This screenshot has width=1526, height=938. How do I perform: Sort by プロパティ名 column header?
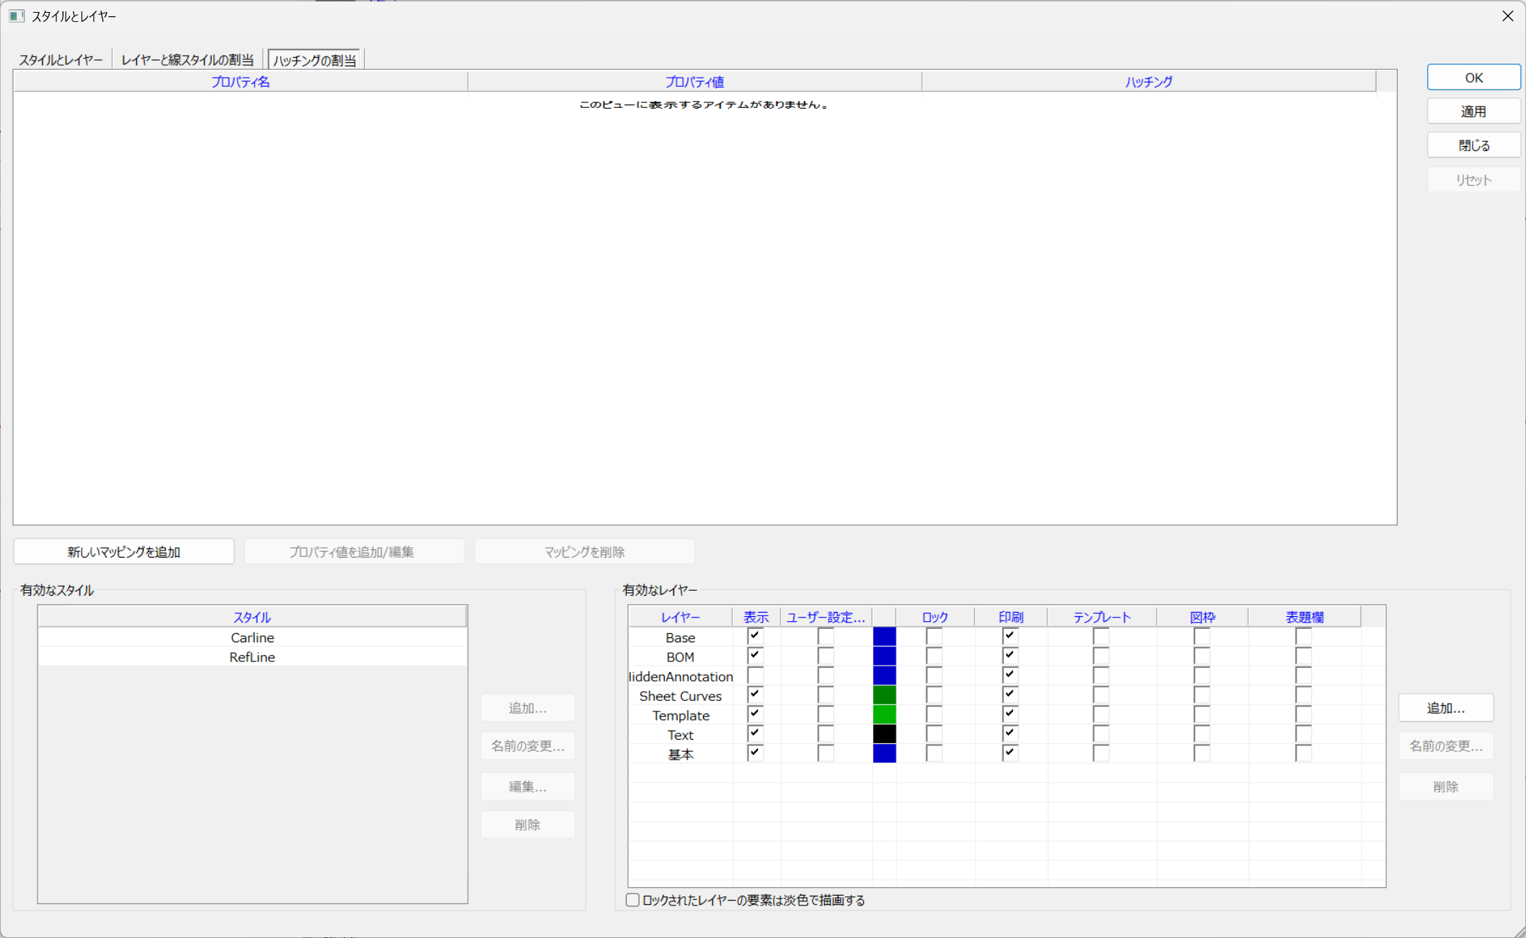tap(240, 82)
